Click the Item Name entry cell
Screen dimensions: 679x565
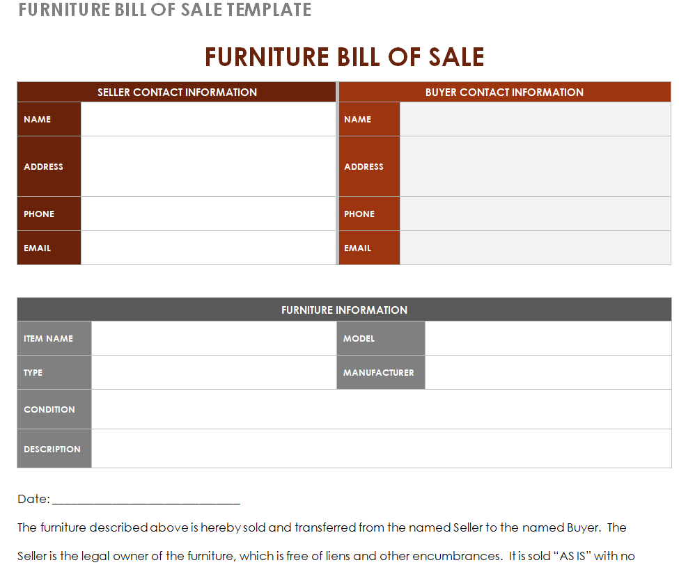point(214,338)
